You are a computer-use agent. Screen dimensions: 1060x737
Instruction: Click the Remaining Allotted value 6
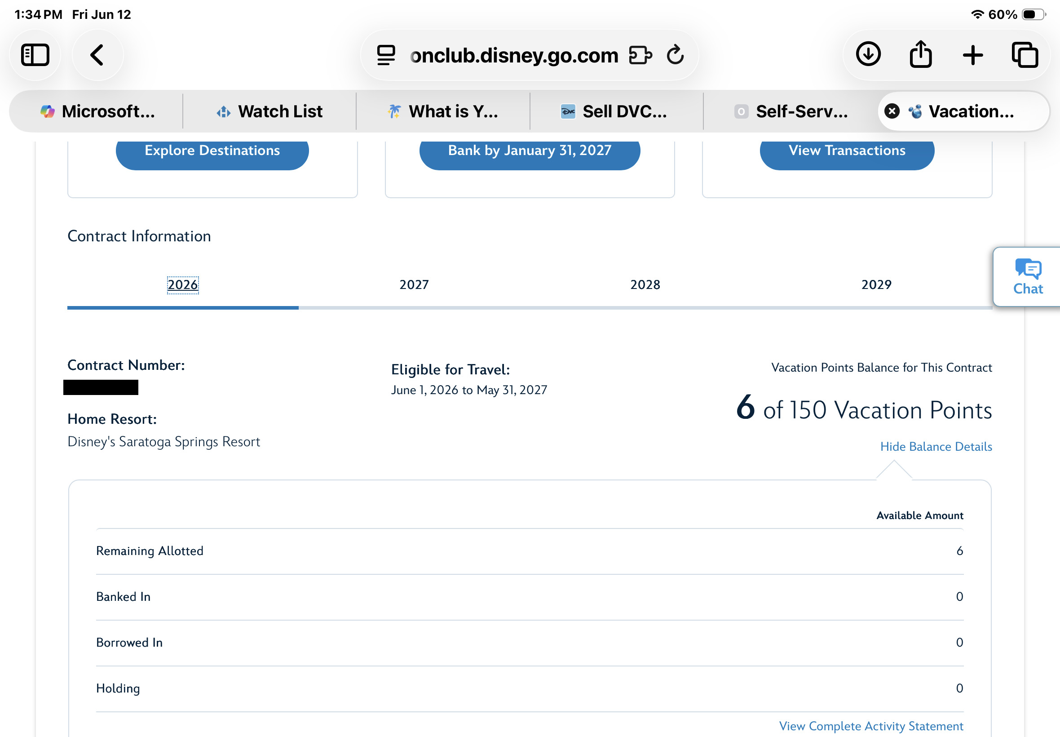tap(959, 551)
